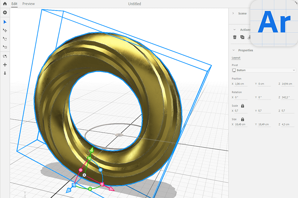Toggle the Size proportion lock
The height and width of the screenshot is (198, 298).
[242, 119]
